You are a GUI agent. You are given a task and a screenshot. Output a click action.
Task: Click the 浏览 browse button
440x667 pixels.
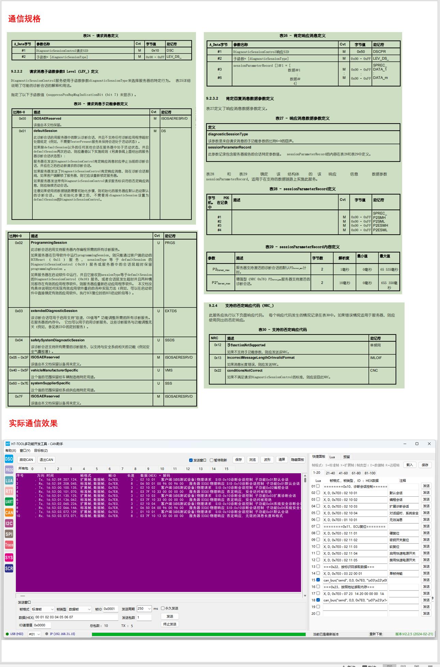pyautogui.click(x=253, y=460)
